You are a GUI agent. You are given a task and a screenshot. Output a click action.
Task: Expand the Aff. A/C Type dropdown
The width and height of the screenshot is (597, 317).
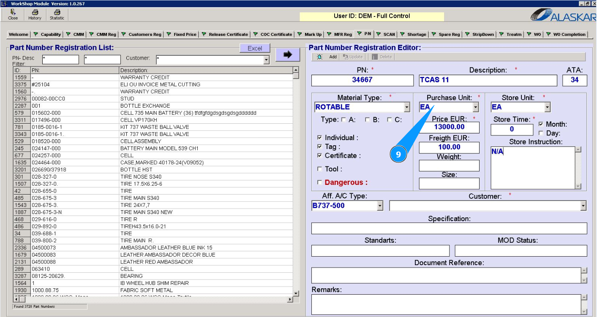coord(379,206)
